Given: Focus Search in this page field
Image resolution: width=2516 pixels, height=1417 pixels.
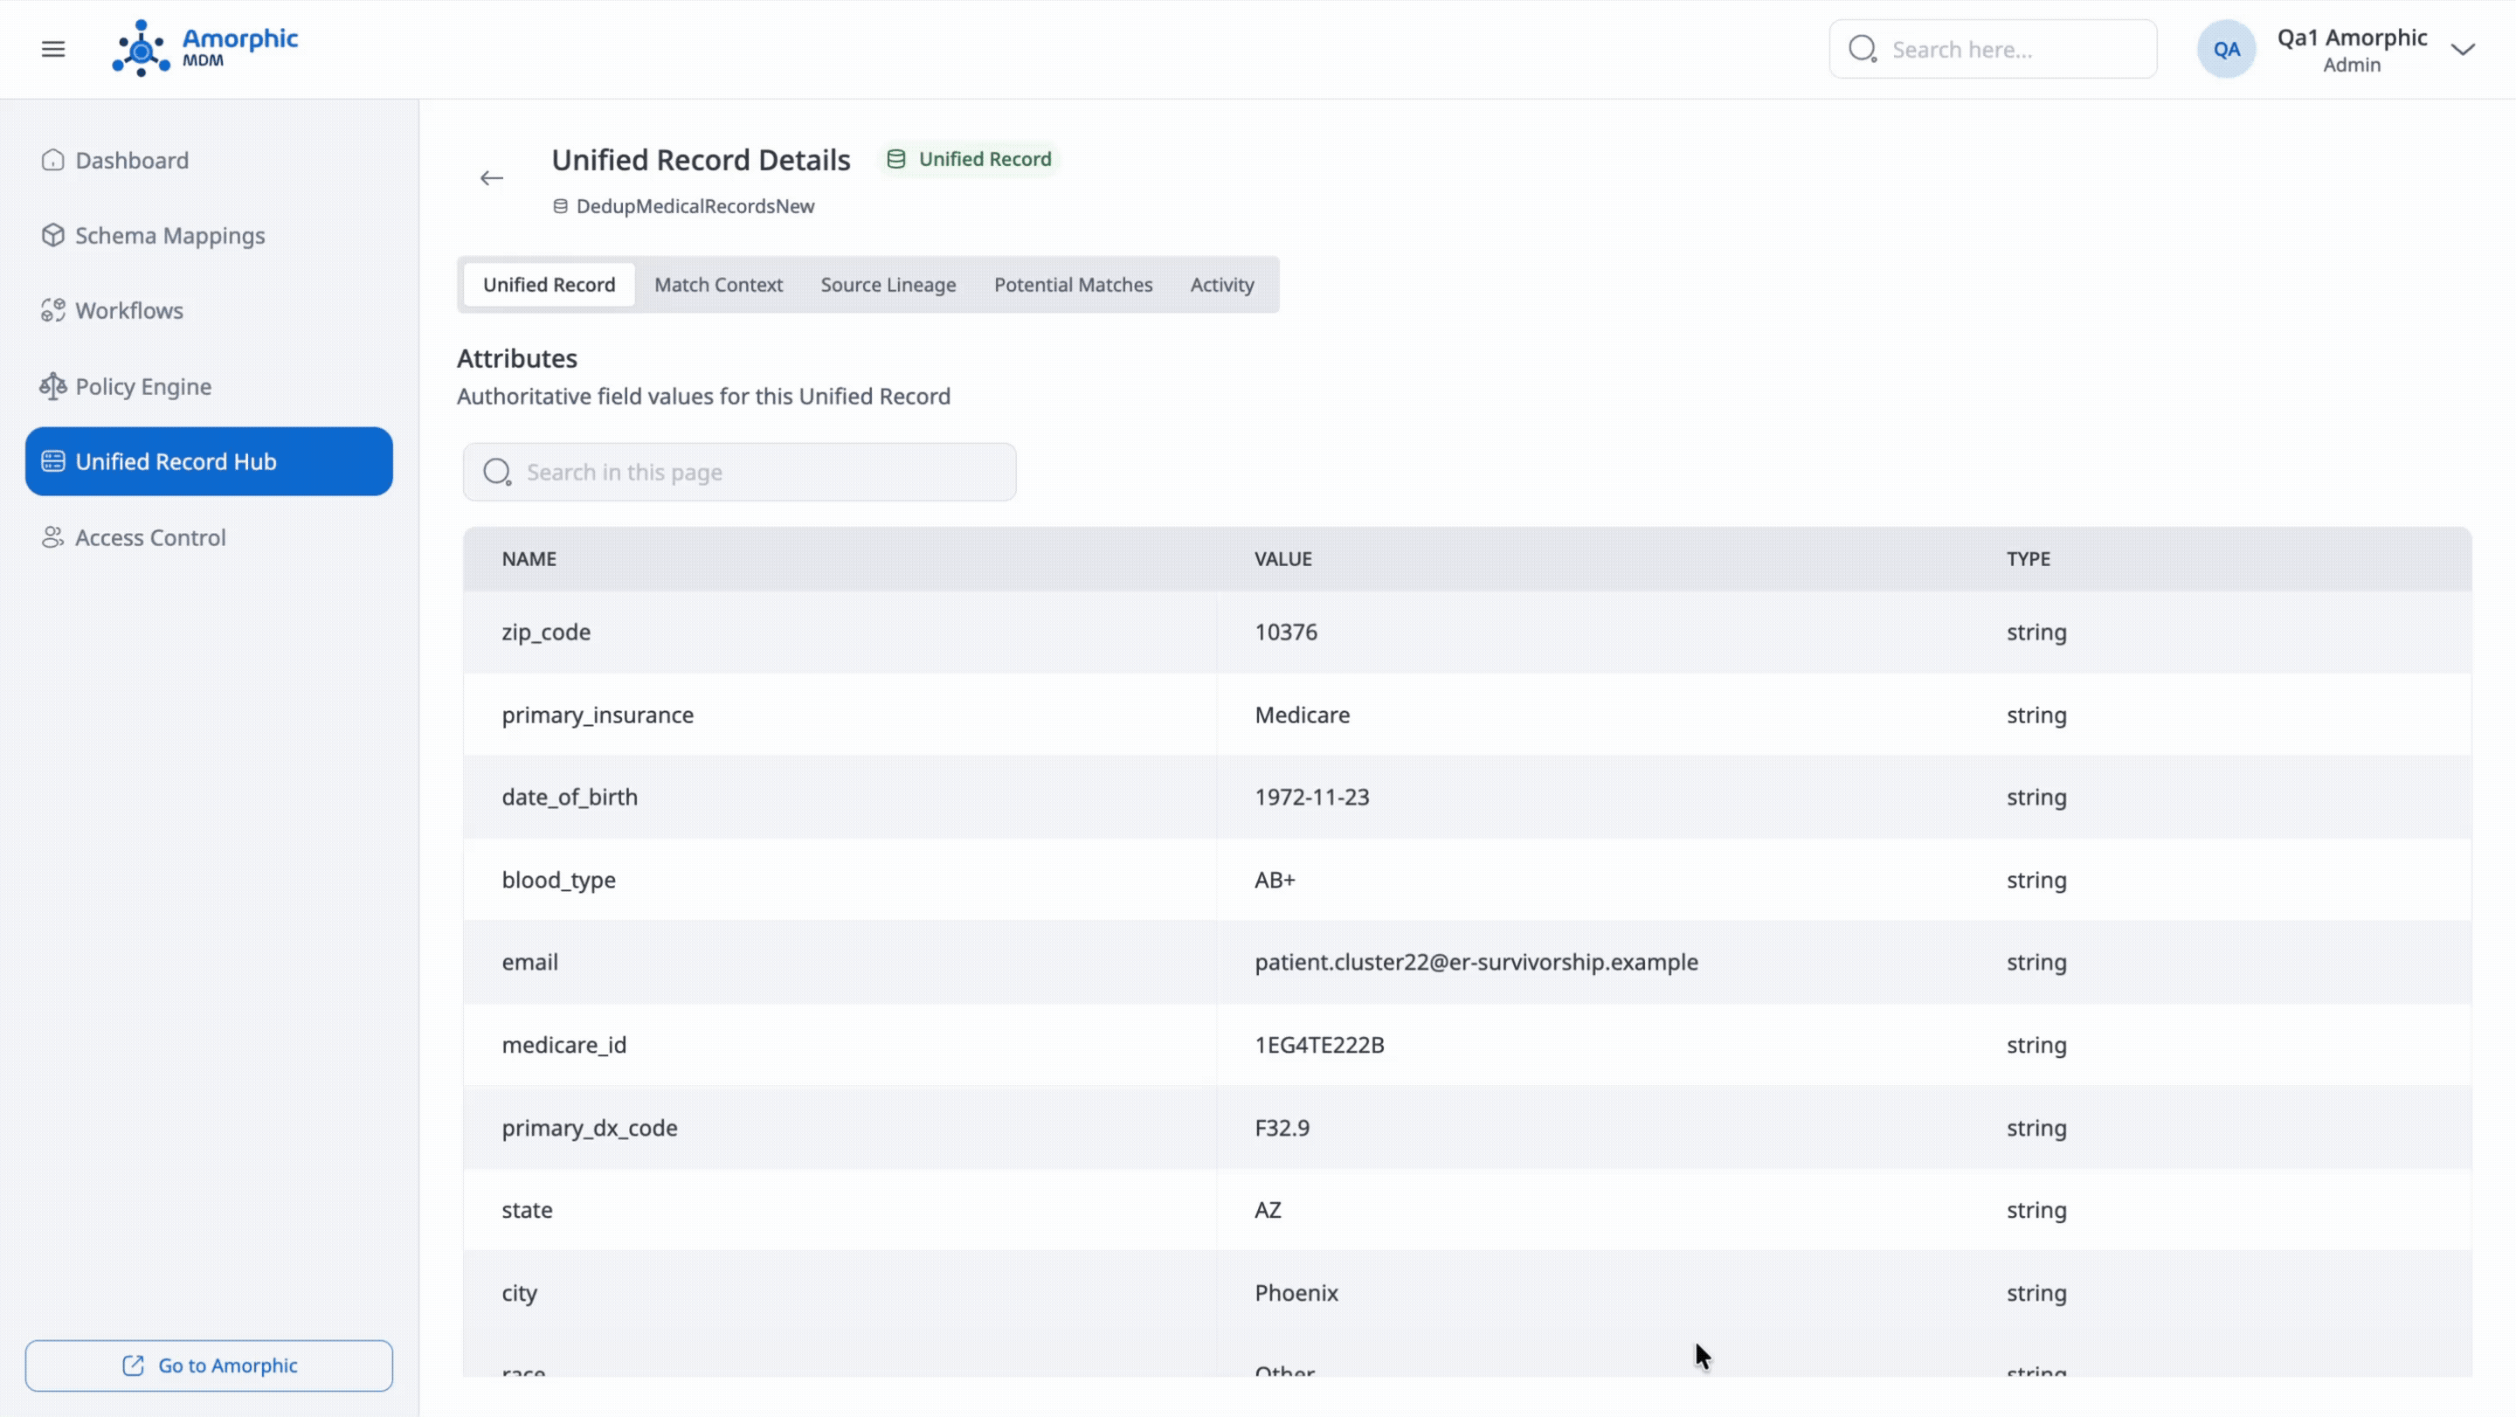Looking at the screenshot, I should coord(739,472).
